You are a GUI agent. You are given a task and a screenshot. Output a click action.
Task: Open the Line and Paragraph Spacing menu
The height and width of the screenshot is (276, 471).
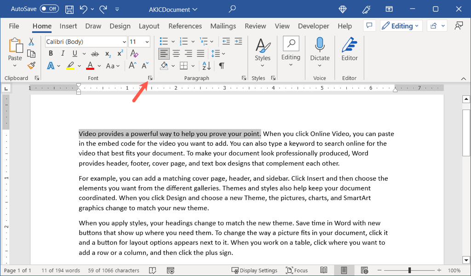[216, 53]
